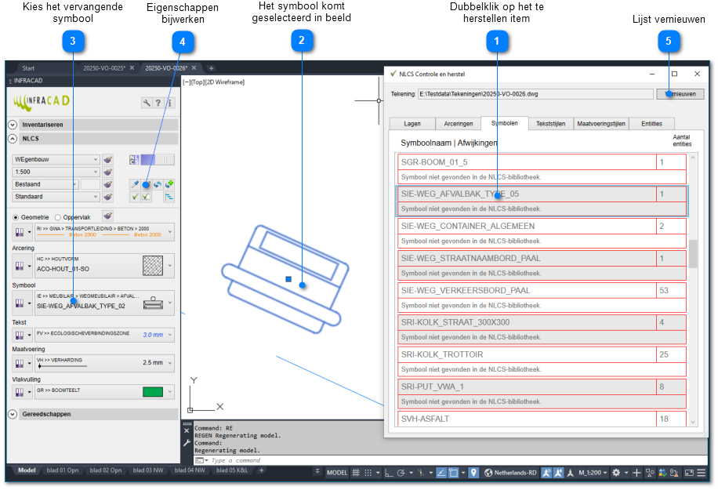The height and width of the screenshot is (490, 718).
Task: Select the Oppervlak radio button
Action: pos(57,217)
